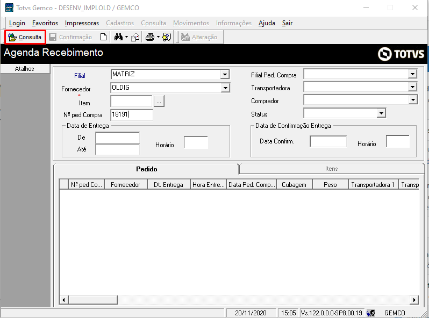The height and width of the screenshot is (318, 429).
Task: Click the Hora Entre... column header
Action: tap(209, 185)
